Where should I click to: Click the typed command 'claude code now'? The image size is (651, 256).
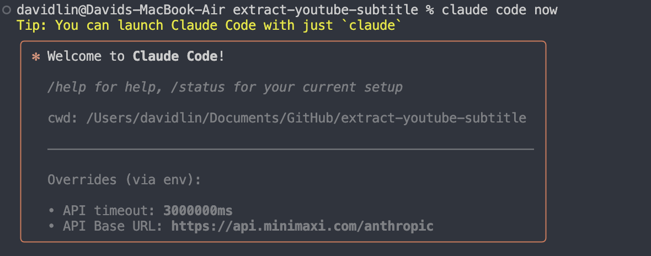click(x=500, y=10)
